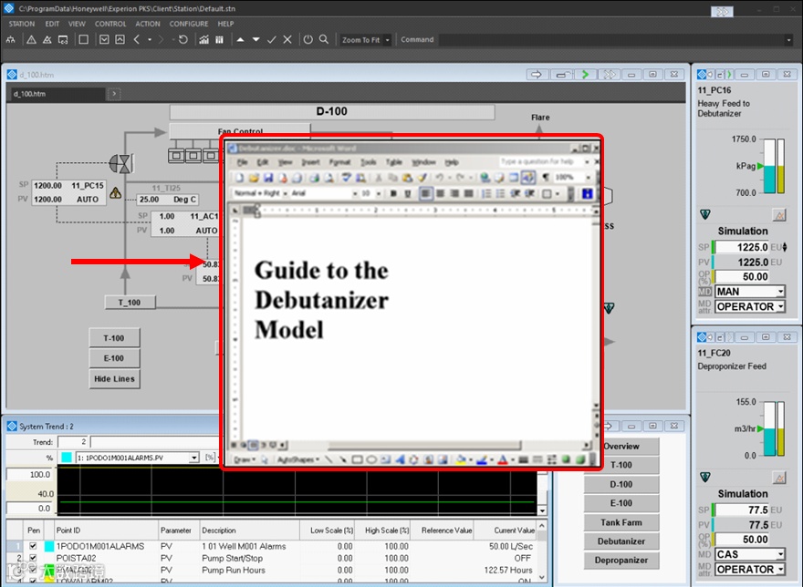Open the VIEW menu in Station
Screen dimensions: 803x587
click(77, 24)
